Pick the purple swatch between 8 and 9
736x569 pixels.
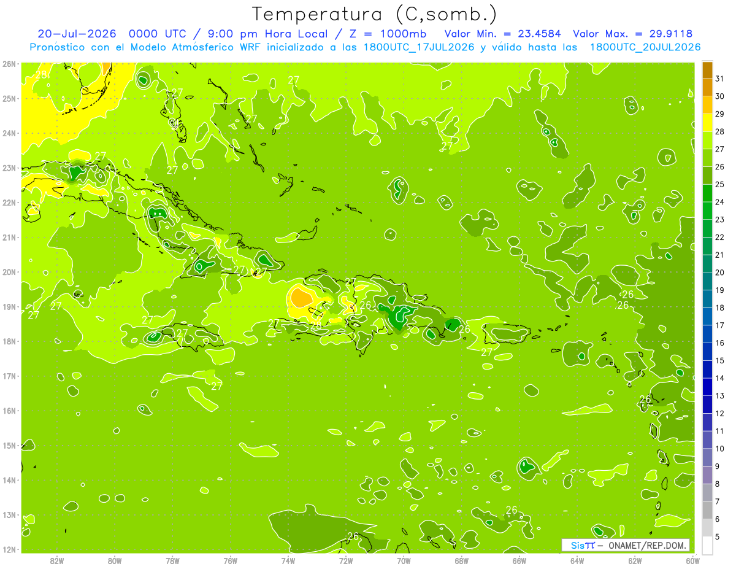(x=708, y=475)
